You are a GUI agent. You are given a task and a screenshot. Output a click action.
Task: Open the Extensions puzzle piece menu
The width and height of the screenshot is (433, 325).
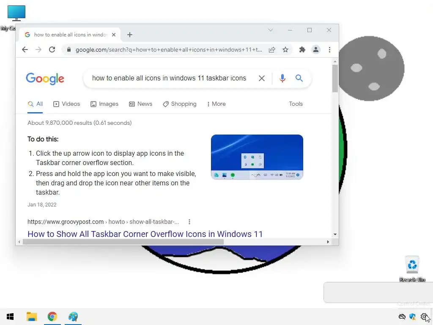302,50
